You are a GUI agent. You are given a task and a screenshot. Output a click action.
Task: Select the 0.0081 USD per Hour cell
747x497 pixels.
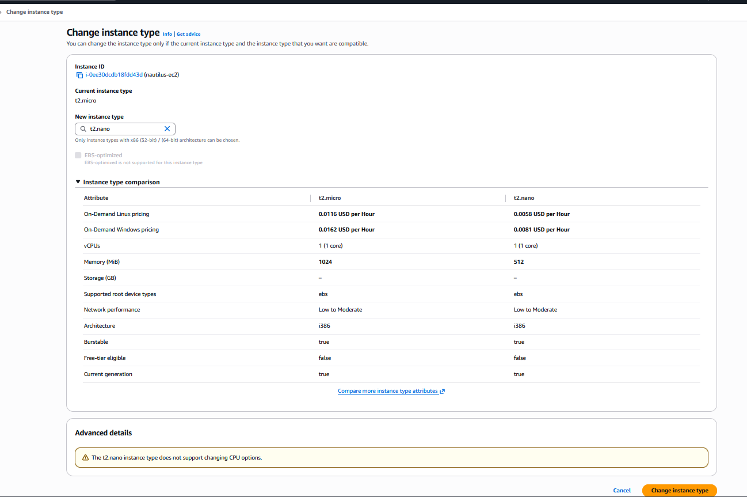tap(542, 230)
